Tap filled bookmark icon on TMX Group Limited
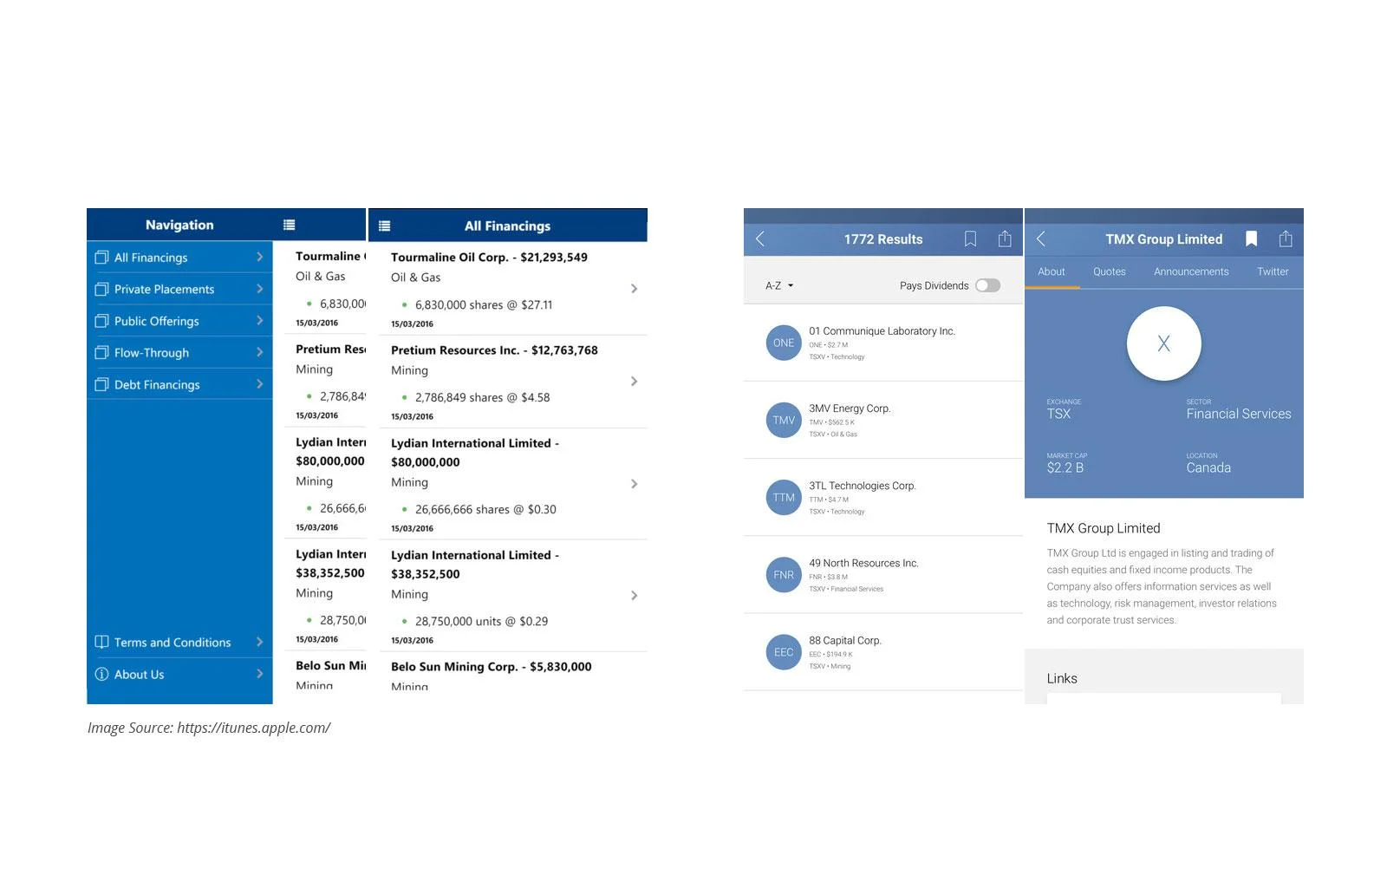This screenshot has height=895, width=1387. pos(1251,238)
